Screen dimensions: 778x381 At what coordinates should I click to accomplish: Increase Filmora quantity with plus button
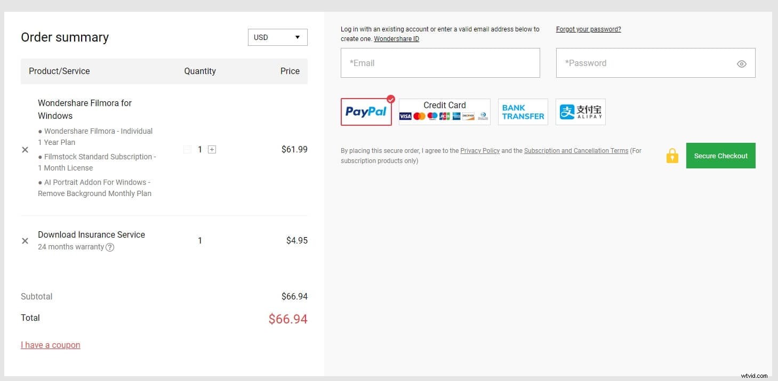212,150
